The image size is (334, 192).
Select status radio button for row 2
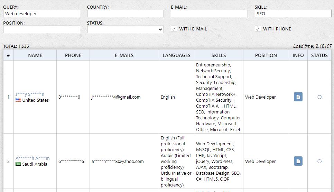coord(319,161)
